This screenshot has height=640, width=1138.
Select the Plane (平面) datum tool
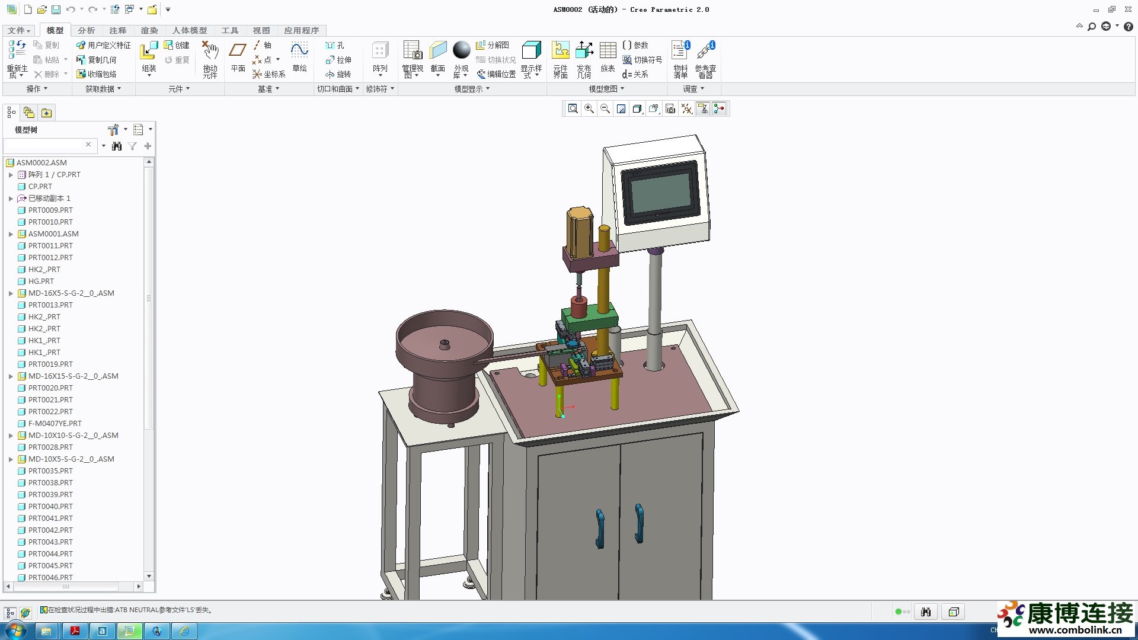point(238,57)
